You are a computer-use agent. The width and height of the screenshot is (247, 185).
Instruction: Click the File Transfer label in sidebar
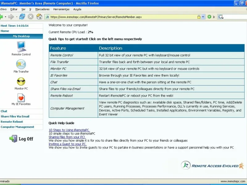click(21, 72)
